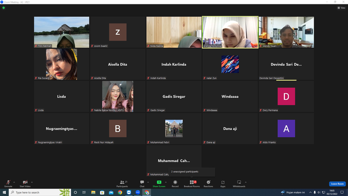This screenshot has height=196, width=348.
Task: Select Wendy Nuari's video tile
Action: tap(287, 32)
